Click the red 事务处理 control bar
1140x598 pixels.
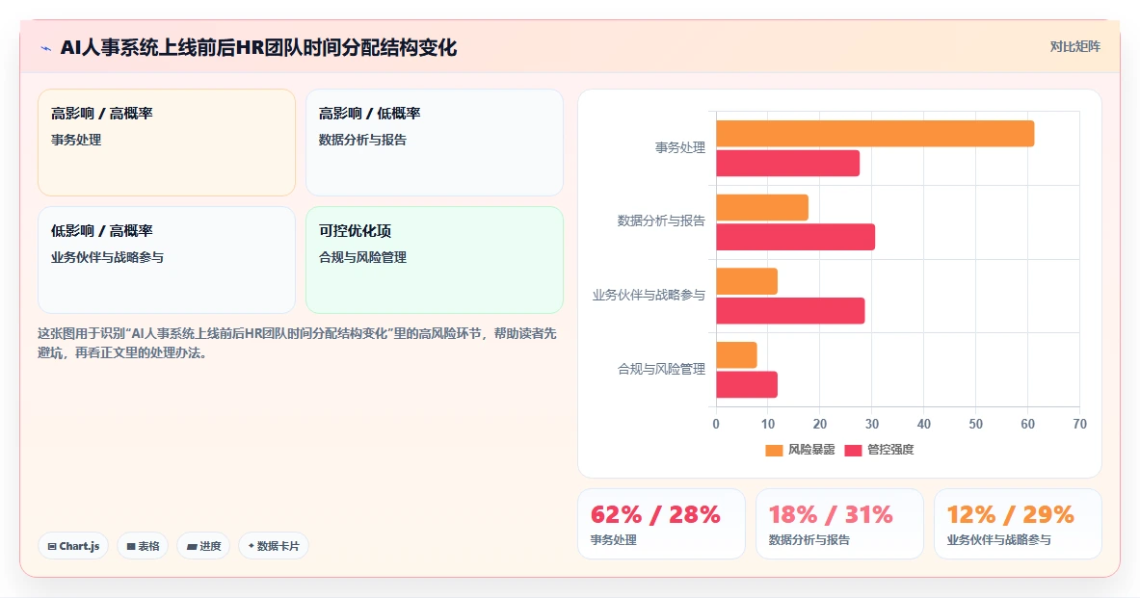(787, 164)
